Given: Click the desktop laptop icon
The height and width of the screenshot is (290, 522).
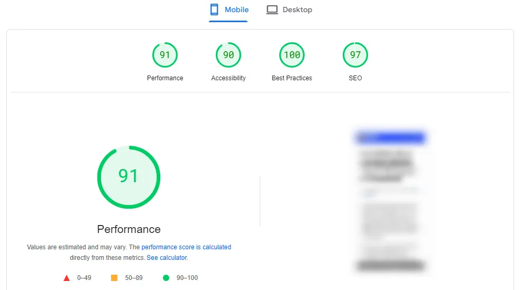Looking at the screenshot, I should tap(272, 10).
